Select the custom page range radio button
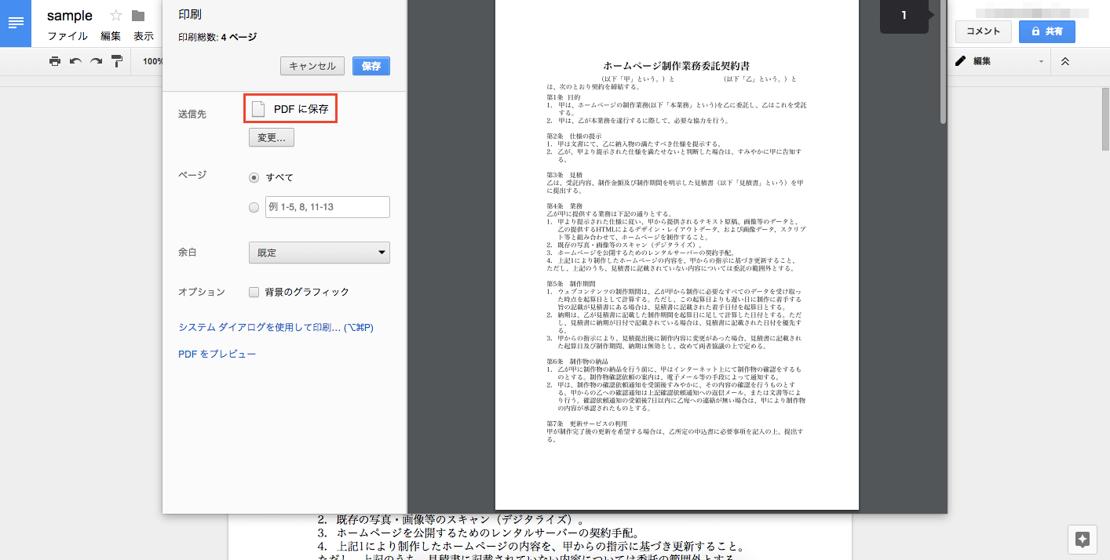1110x560 pixels. (254, 208)
